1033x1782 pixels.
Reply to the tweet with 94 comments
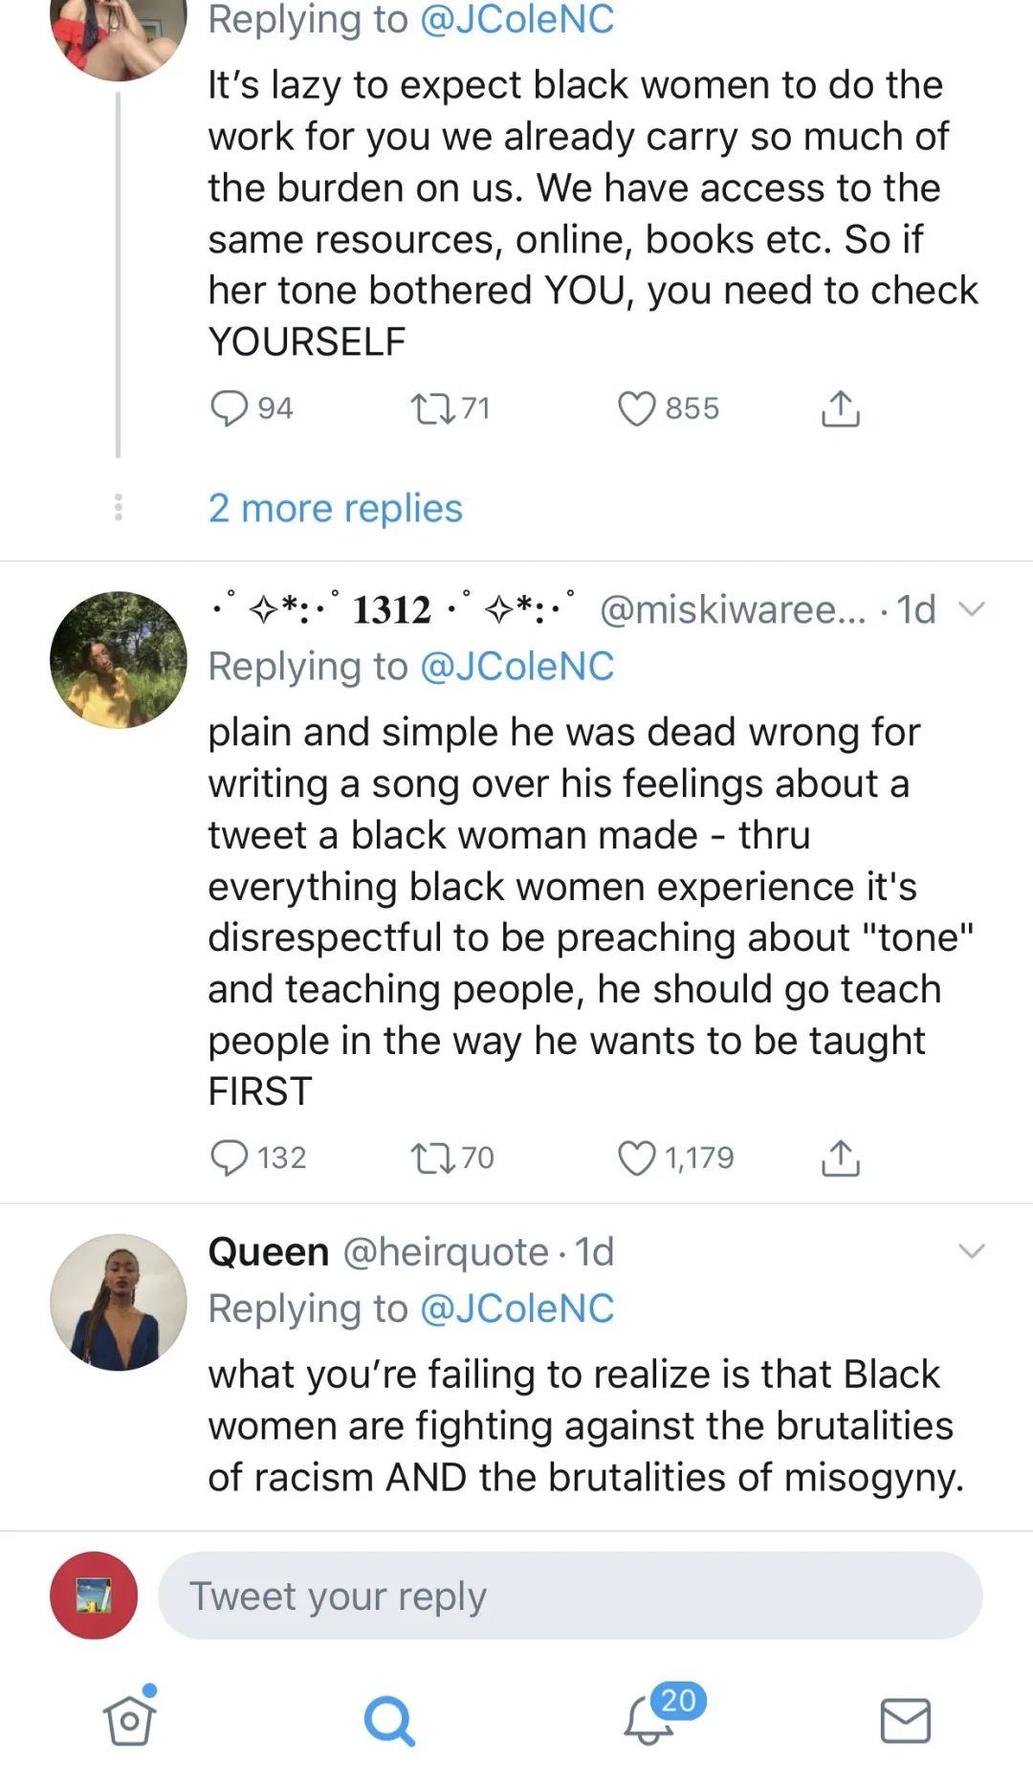coord(230,408)
